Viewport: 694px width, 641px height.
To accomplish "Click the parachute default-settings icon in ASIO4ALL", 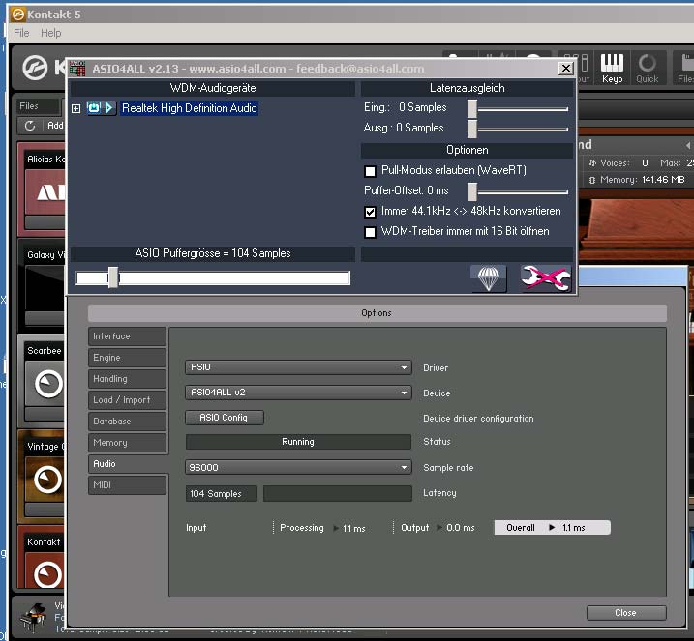I will pyautogui.click(x=489, y=278).
